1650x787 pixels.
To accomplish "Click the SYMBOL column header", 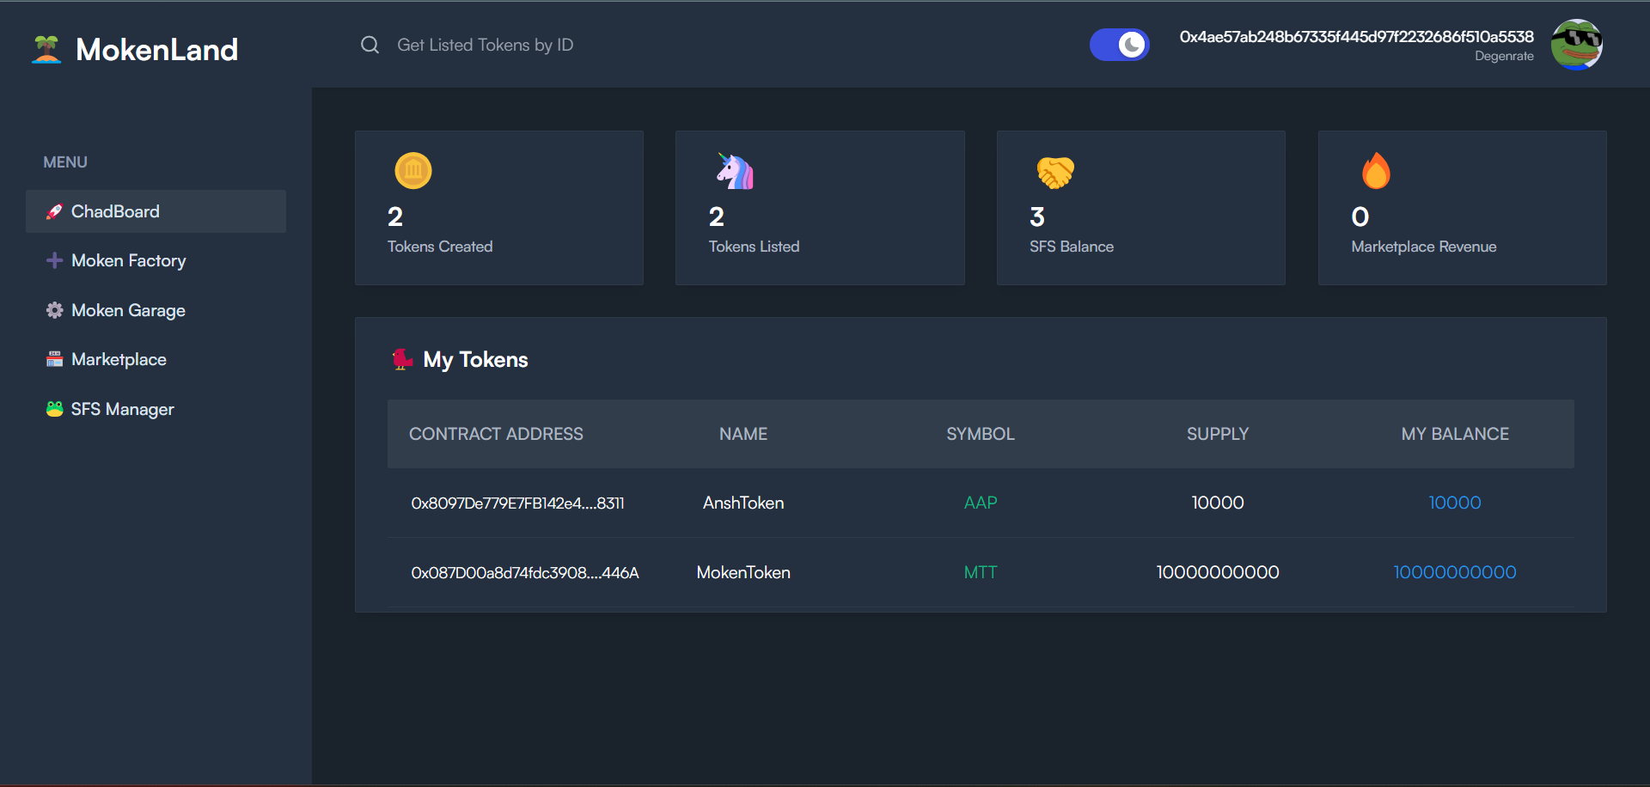I will click(x=981, y=434).
